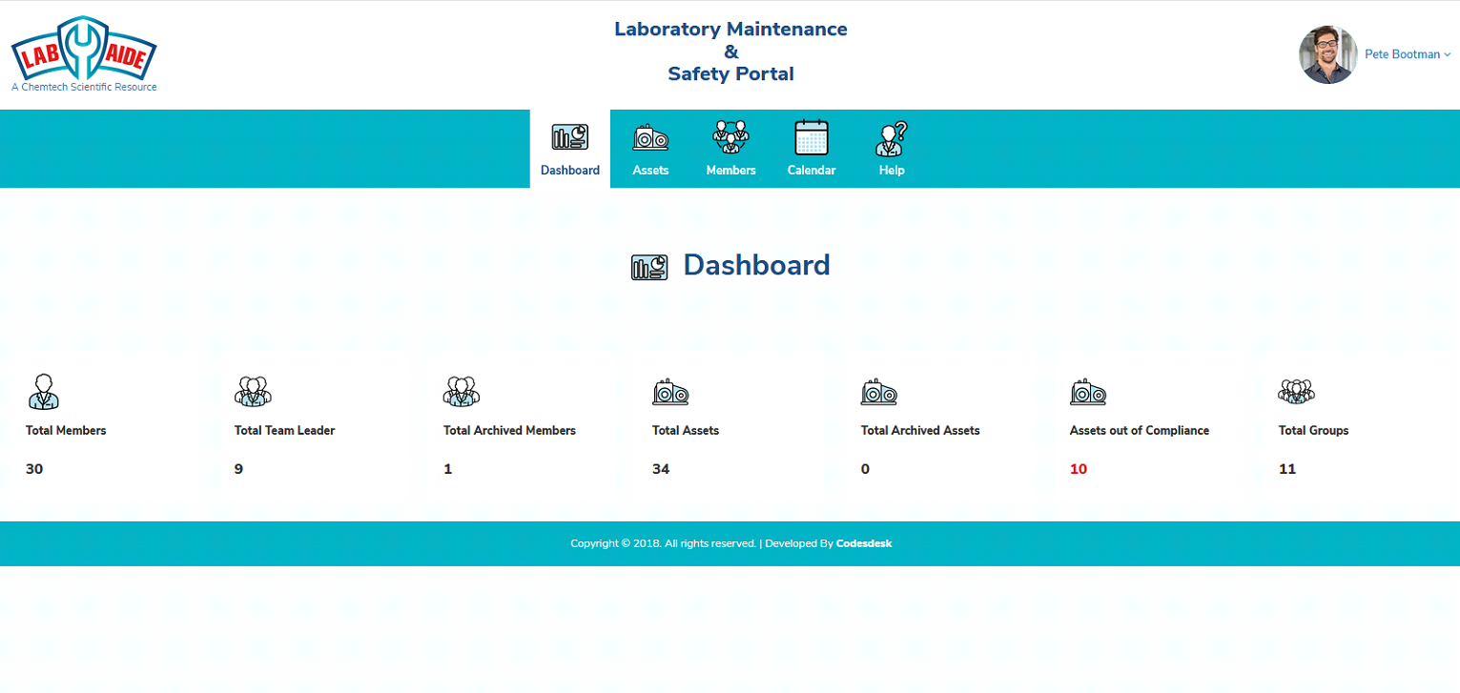Viewport: 1460px width, 693px height.
Task: Click the red out-of-compliance count 10
Action: tap(1079, 469)
